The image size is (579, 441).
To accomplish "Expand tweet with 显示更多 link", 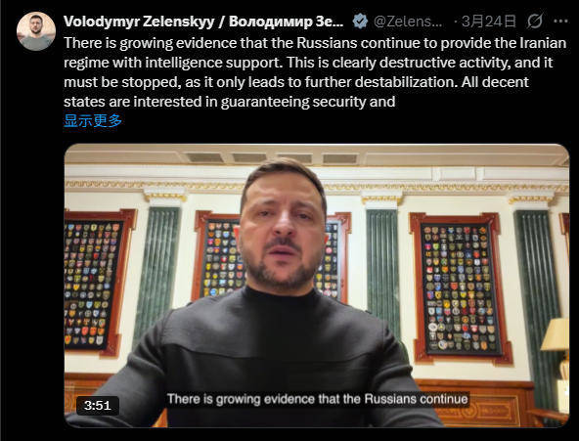I will tap(93, 120).
